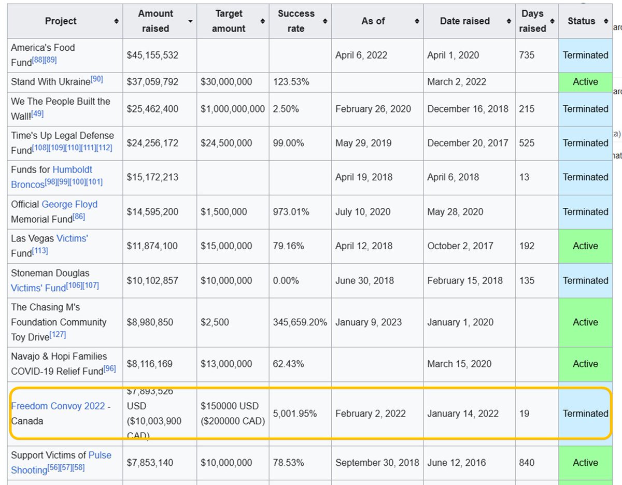Screen dimensions: 622x485
Task: Open citation 90 next to Stand With Ukraine
Action: [97, 79]
